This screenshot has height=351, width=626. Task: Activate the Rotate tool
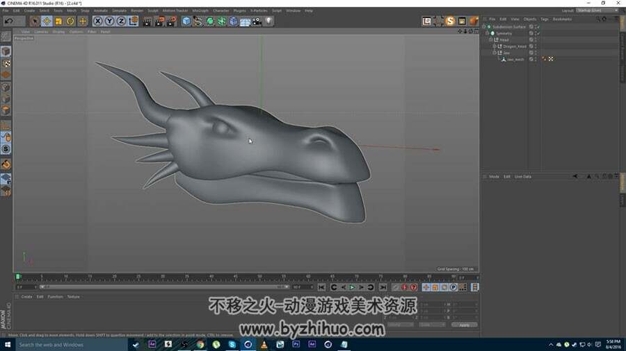click(x=71, y=21)
